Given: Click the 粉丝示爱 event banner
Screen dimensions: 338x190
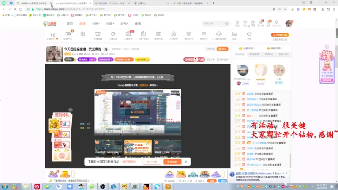Looking at the screenshot, I should 327,67.
